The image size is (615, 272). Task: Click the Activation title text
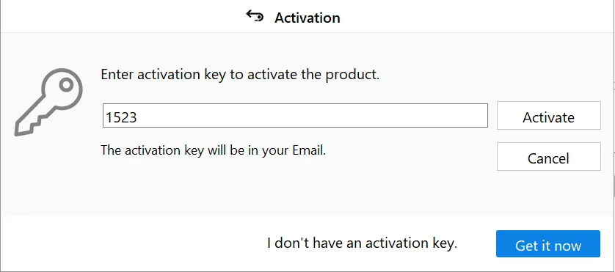point(307,18)
